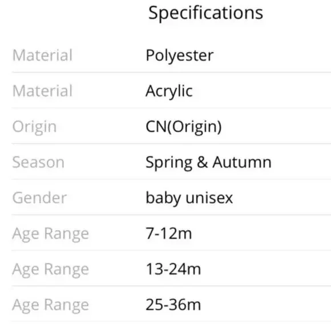Click the Season label
The height and width of the screenshot is (331, 331).
click(x=38, y=162)
